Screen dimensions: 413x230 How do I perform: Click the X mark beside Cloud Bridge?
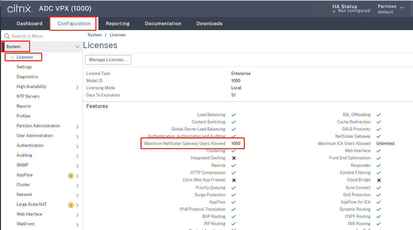379,180
